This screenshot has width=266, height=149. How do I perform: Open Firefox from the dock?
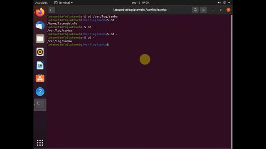40,12
